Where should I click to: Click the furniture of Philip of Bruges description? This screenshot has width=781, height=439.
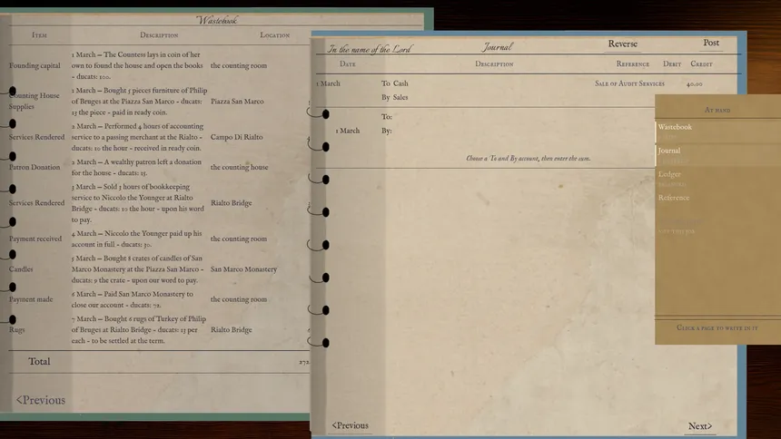(x=139, y=102)
